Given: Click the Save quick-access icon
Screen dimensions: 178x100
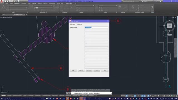Looking at the screenshot, I should coord(10,1).
